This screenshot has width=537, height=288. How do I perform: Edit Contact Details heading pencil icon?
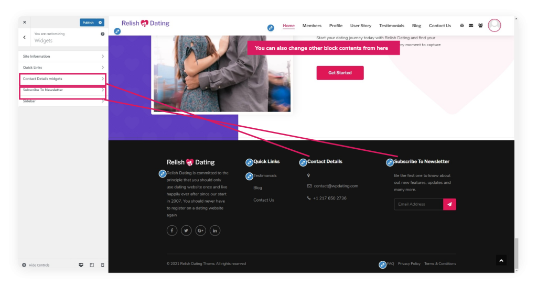303,162
